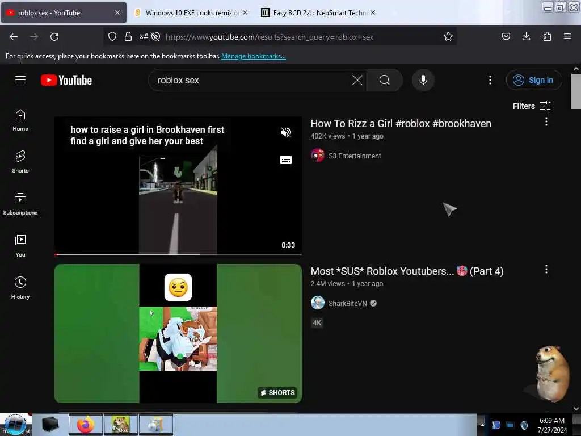Click the S3 Entertainment channel avatar
The image size is (581, 436).
click(318, 156)
